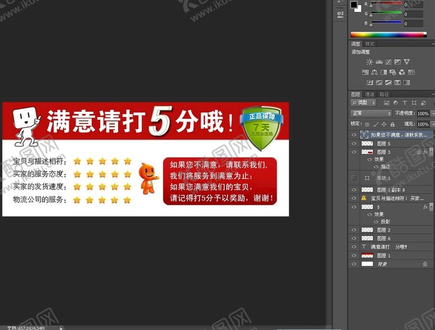Click the lock all padlock icon
435x330 pixels.
[x=392, y=124]
